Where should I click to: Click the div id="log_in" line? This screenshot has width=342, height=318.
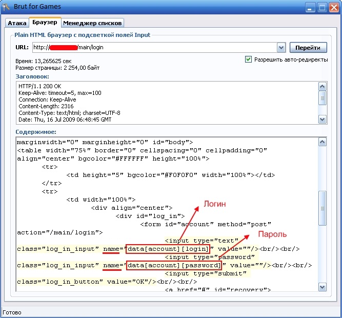coord(150,216)
